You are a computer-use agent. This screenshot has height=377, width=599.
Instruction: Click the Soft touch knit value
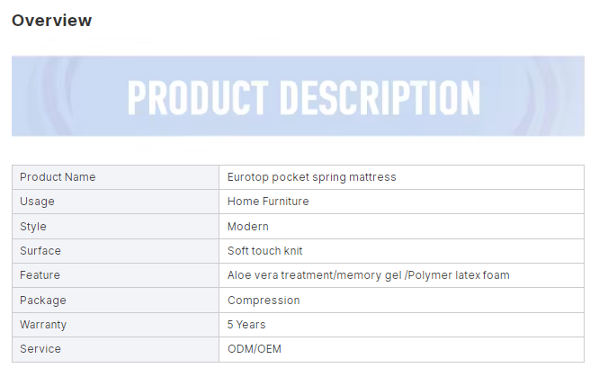pyautogui.click(x=264, y=251)
